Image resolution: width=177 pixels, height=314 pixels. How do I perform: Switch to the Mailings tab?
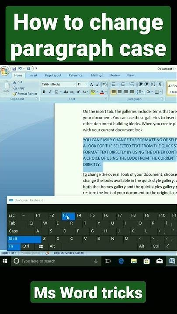click(97, 75)
